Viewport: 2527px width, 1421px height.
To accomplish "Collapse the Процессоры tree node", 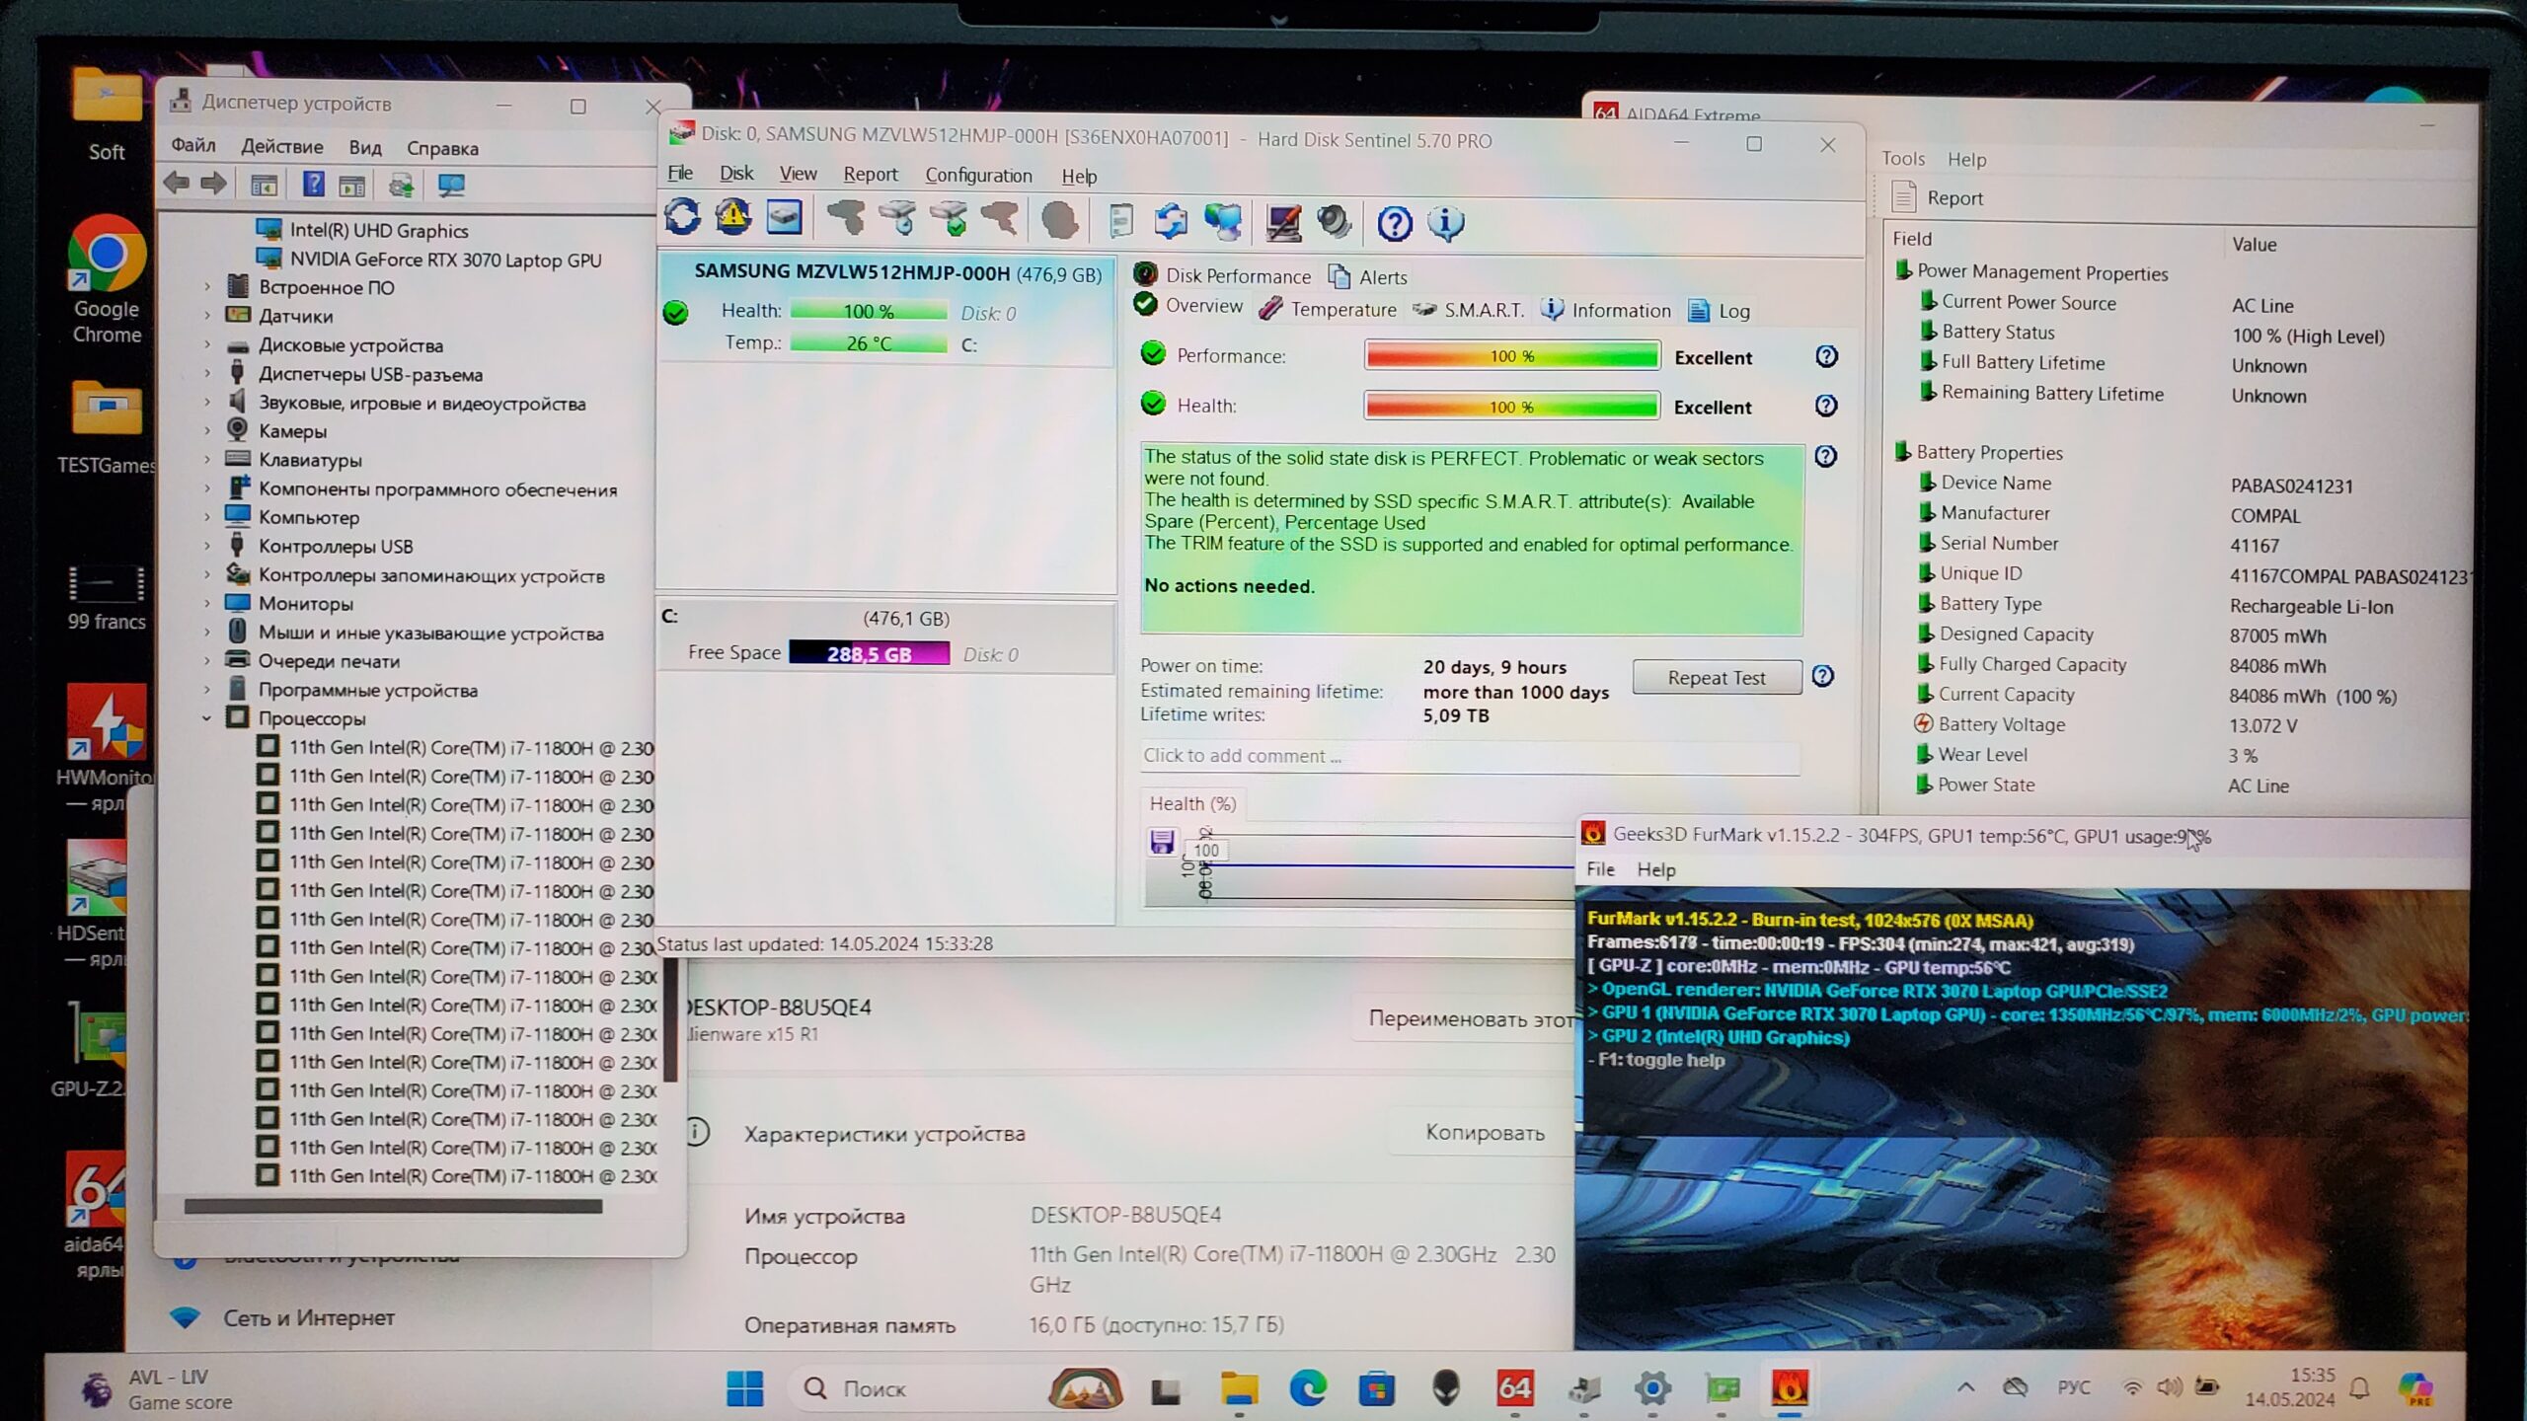I will click(207, 718).
